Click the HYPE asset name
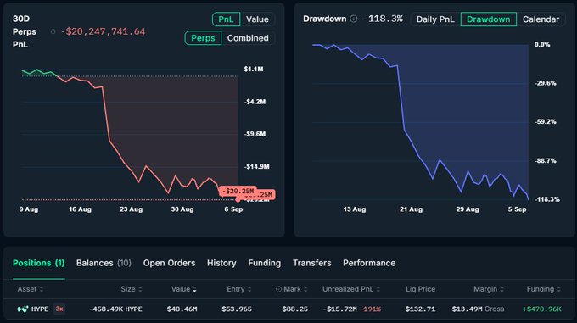577x323 pixels. [40, 309]
